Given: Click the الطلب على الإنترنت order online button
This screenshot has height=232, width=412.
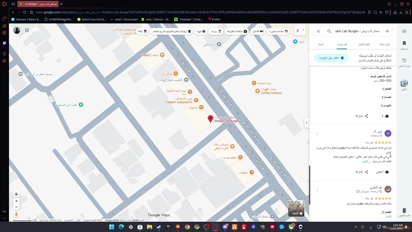Looking at the screenshot, I should (331, 58).
